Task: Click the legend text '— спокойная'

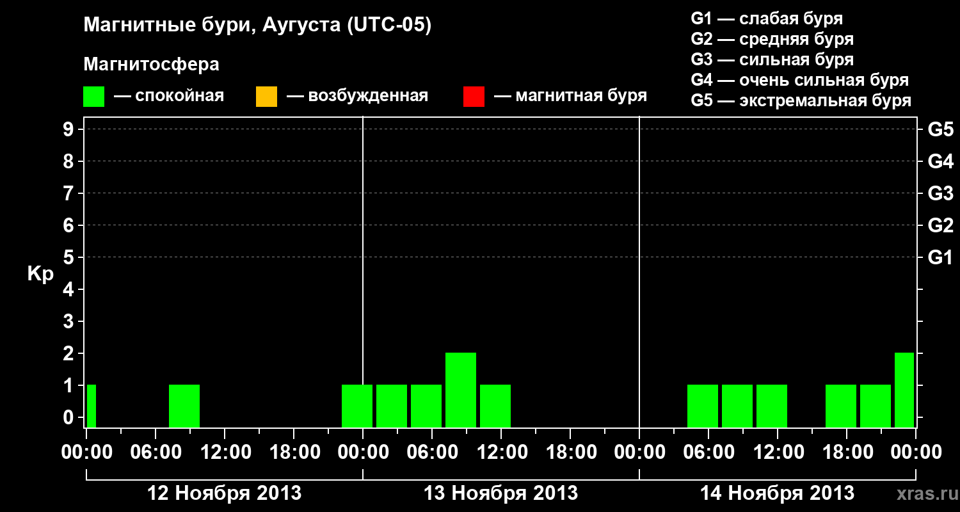Action: tap(169, 96)
